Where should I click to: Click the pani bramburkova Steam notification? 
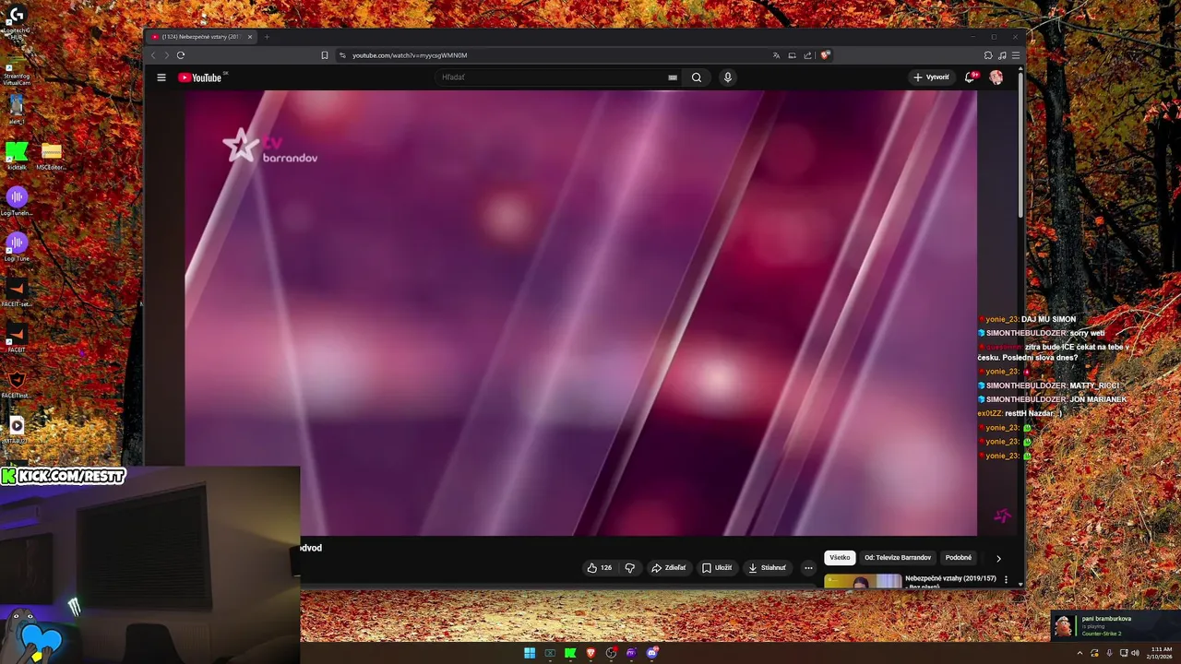click(1115, 625)
